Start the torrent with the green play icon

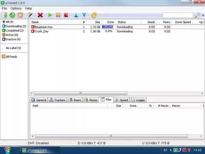point(50,15)
